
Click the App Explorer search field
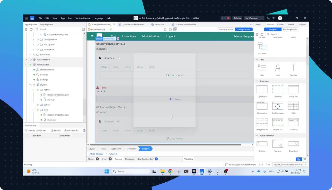[59, 29]
